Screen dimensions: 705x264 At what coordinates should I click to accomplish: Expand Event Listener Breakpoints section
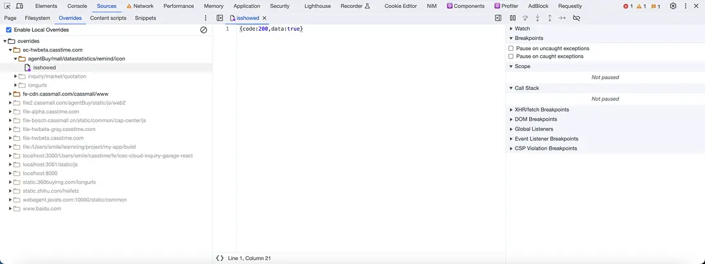click(511, 139)
